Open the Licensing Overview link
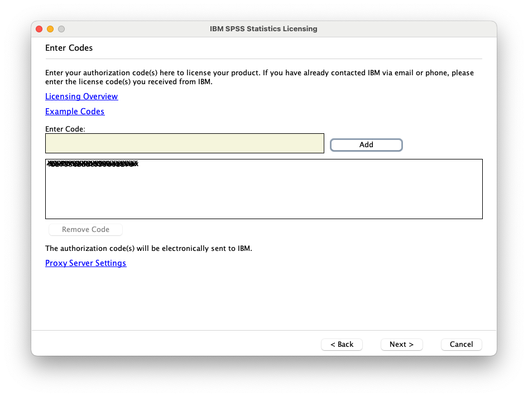The image size is (528, 397). click(x=81, y=96)
